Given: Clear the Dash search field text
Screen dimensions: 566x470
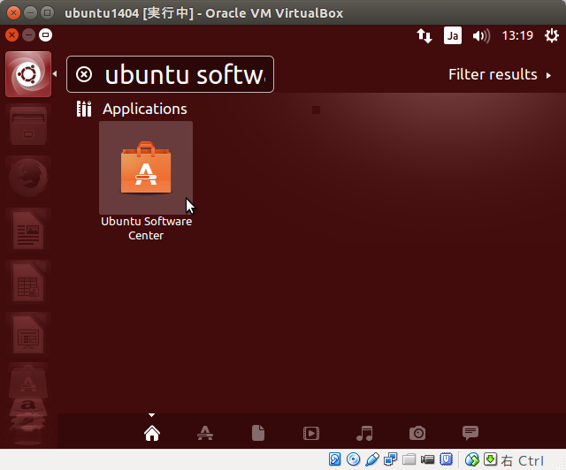Looking at the screenshot, I should click(84, 75).
